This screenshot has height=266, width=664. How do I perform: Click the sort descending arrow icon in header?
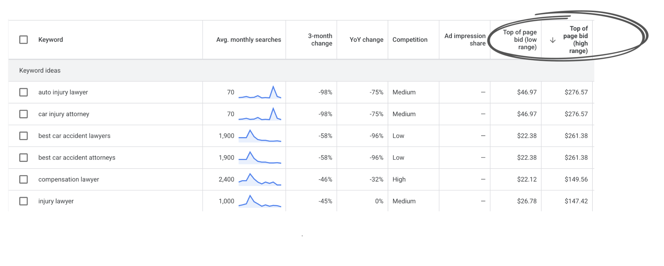pyautogui.click(x=553, y=40)
